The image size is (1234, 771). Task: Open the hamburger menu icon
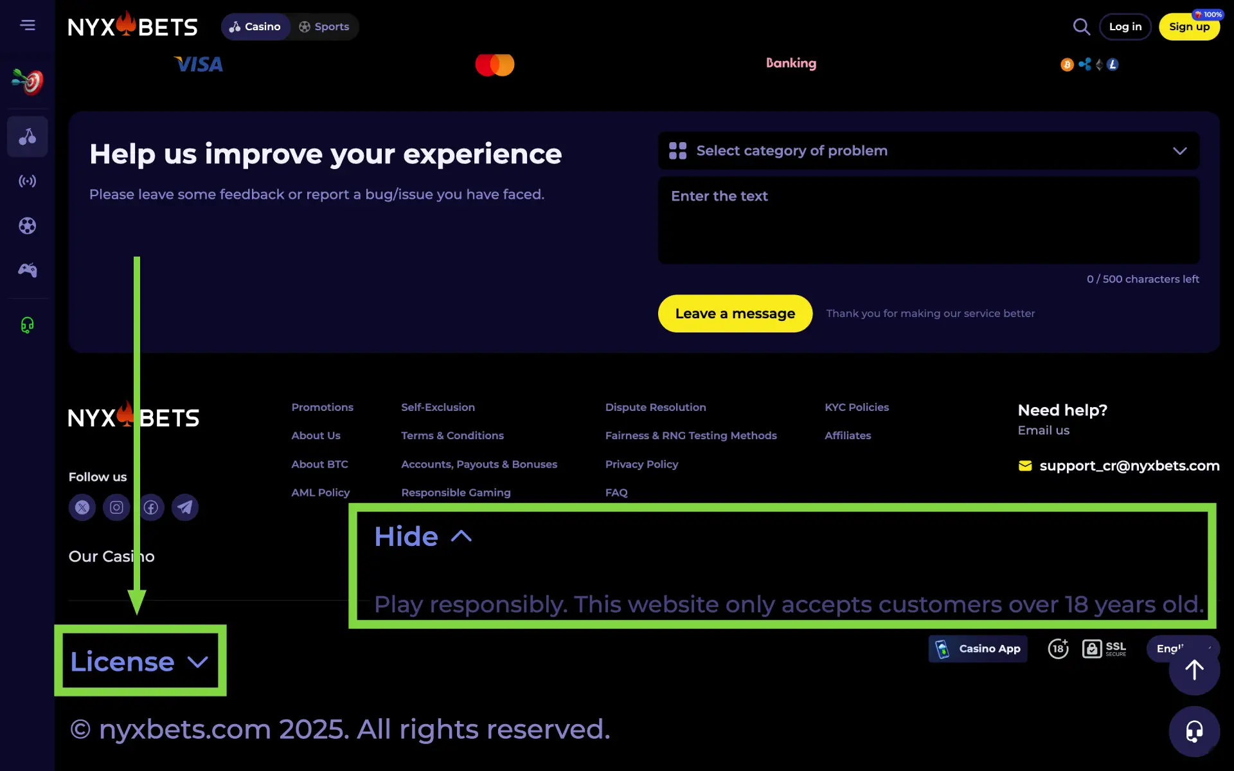pos(27,25)
